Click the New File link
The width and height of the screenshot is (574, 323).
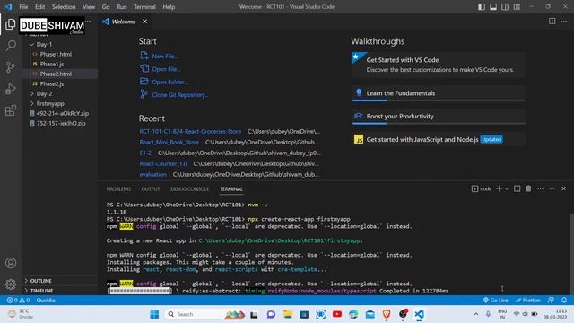[x=159, y=56]
